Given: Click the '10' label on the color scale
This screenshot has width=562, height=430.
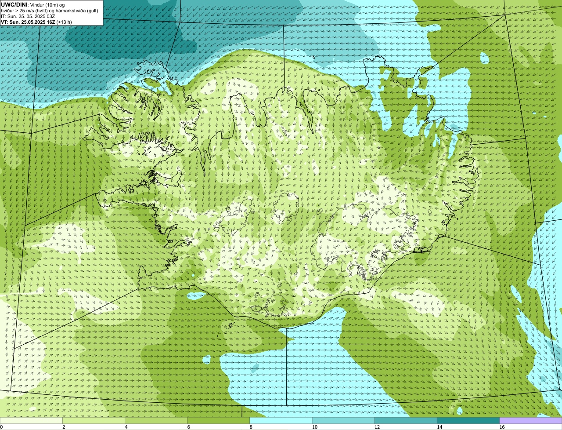Looking at the screenshot, I should (x=315, y=427).
